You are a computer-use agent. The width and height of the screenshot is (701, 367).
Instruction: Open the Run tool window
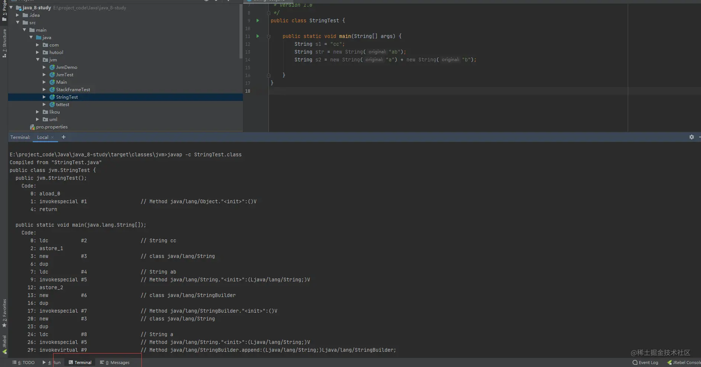click(52, 363)
